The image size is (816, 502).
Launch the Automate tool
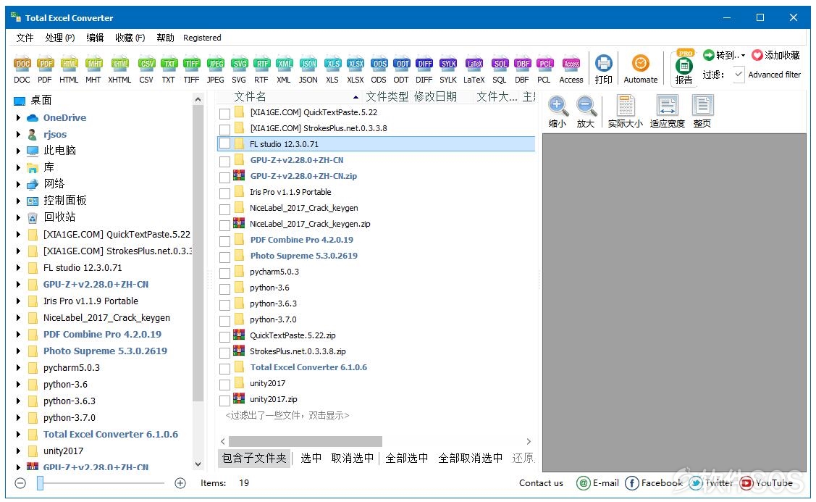point(641,70)
